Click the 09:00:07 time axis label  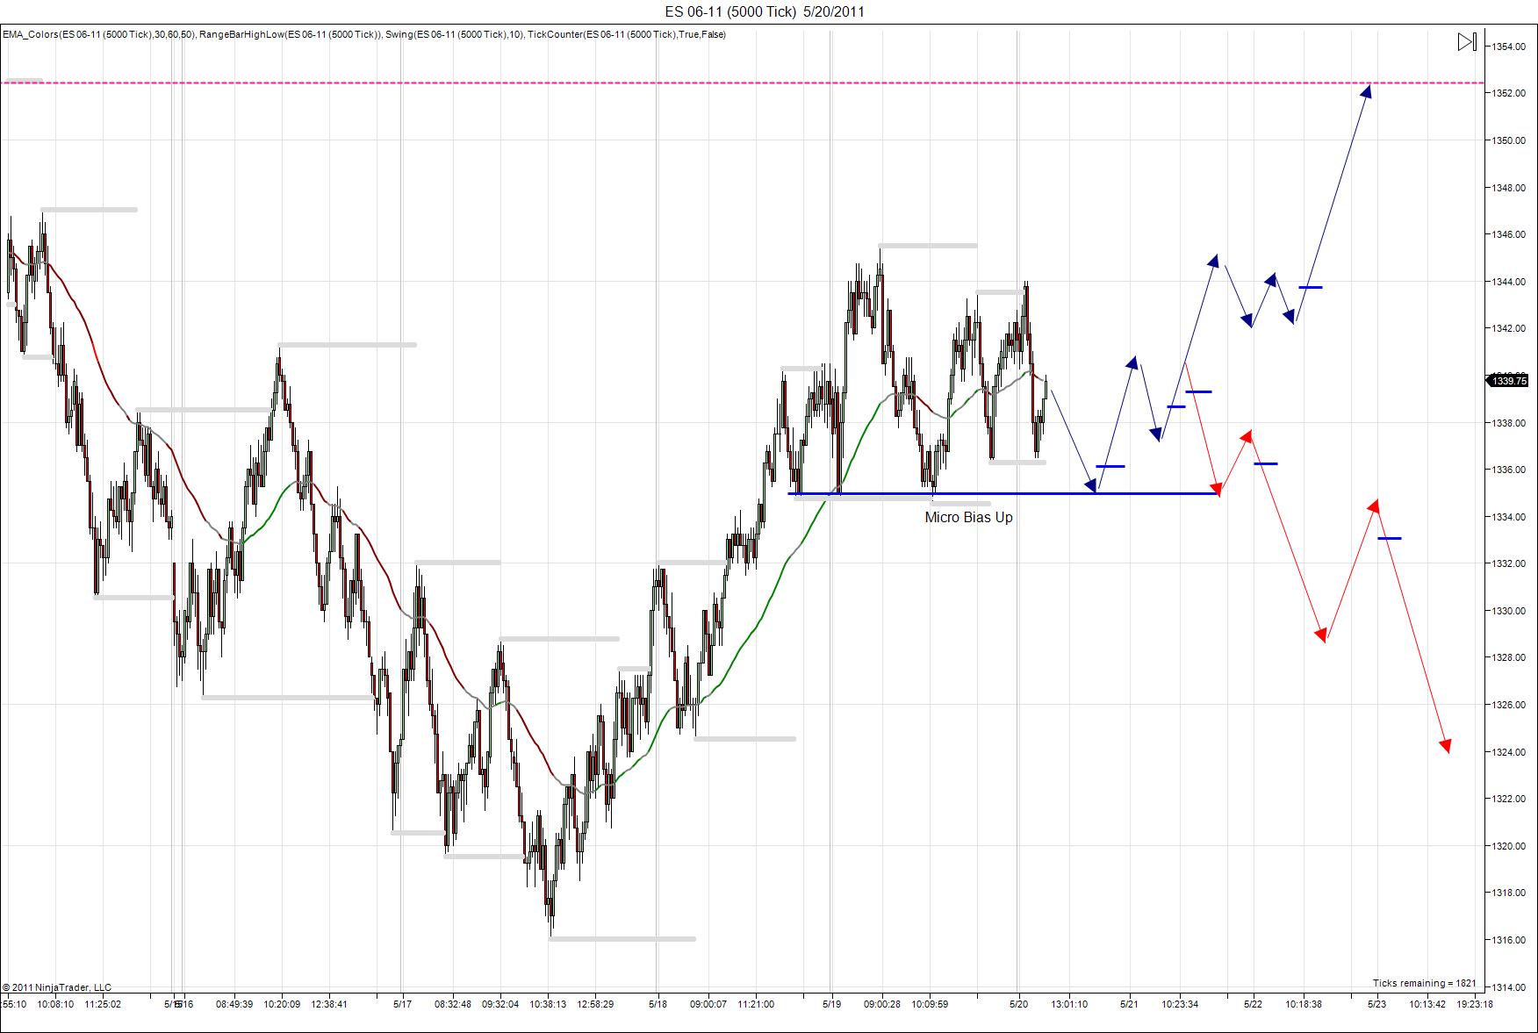708,1004
